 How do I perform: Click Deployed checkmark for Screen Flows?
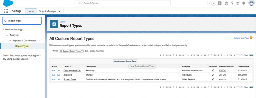pos(213,79)
